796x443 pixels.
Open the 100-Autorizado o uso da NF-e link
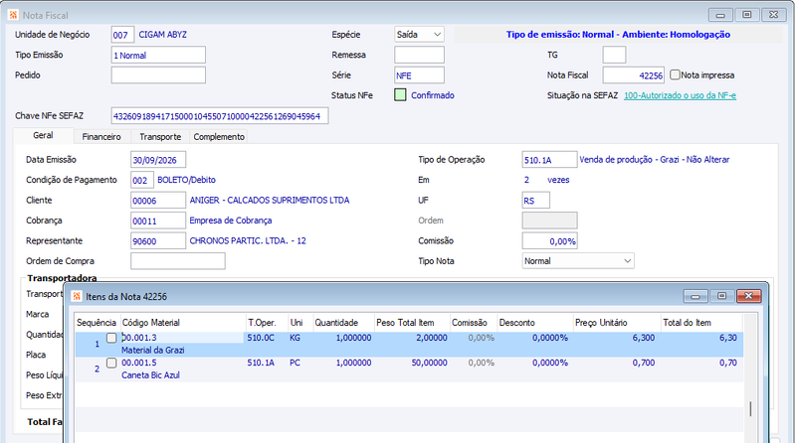pyautogui.click(x=680, y=95)
